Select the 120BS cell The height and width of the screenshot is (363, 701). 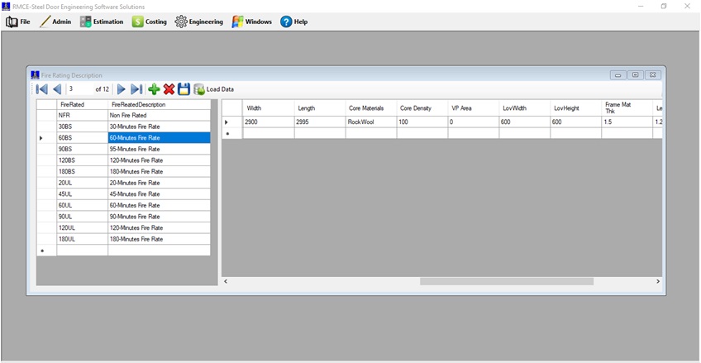[x=83, y=160]
